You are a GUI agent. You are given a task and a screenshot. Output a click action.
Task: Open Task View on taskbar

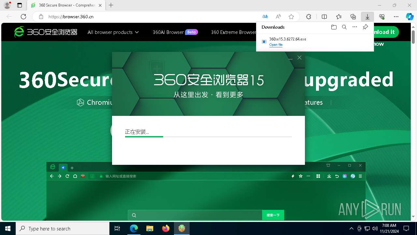(x=117, y=228)
